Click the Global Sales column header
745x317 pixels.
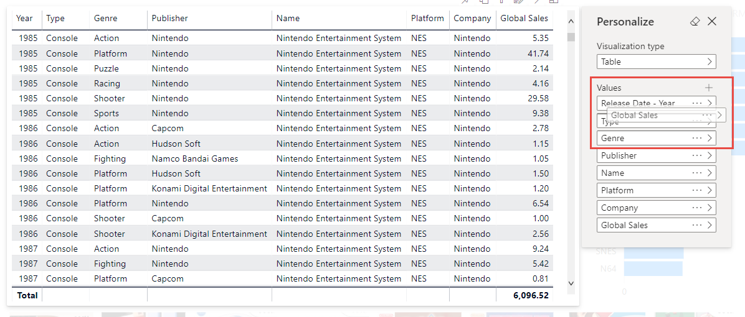(x=524, y=19)
